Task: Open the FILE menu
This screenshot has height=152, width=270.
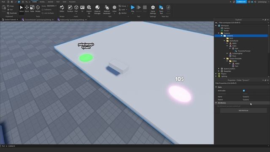Action: [x=3, y=2]
